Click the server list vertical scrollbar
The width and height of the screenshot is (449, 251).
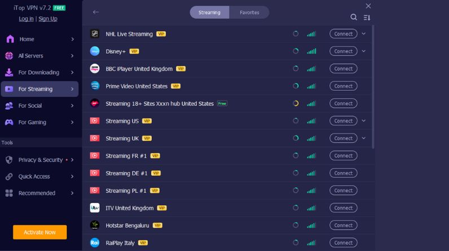pyautogui.click(x=373, y=87)
